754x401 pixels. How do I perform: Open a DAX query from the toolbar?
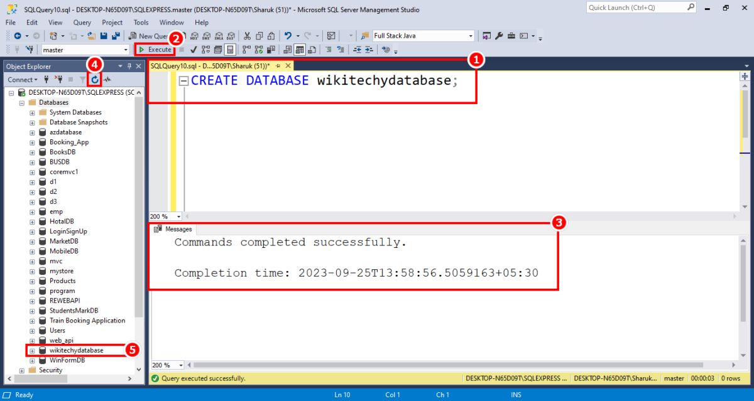[x=231, y=36]
